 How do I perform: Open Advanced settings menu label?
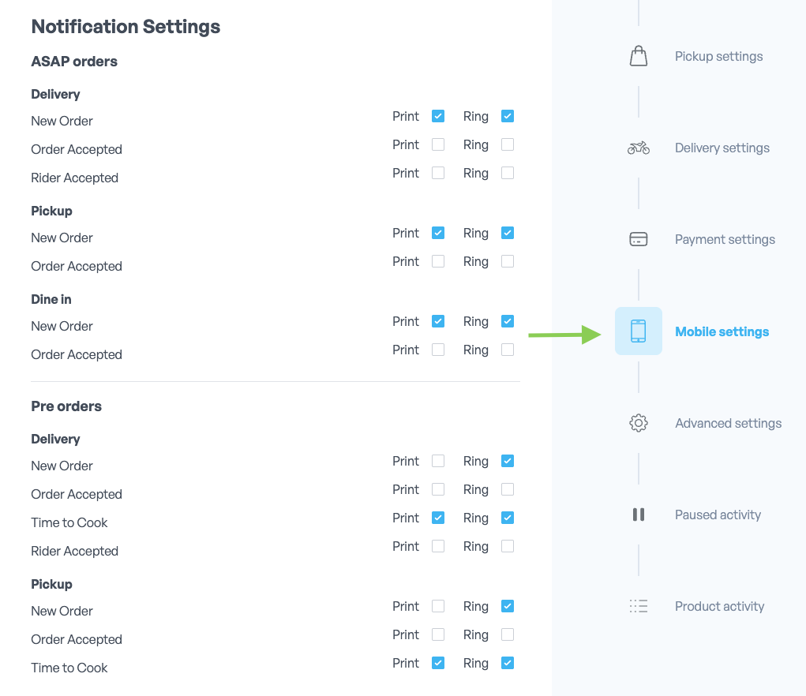pos(728,423)
